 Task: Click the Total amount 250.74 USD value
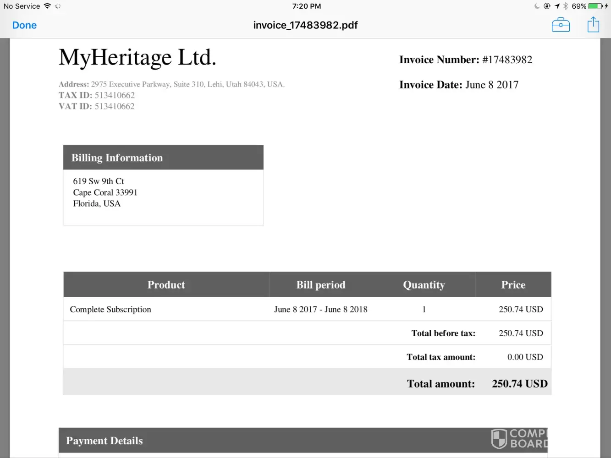pos(519,384)
